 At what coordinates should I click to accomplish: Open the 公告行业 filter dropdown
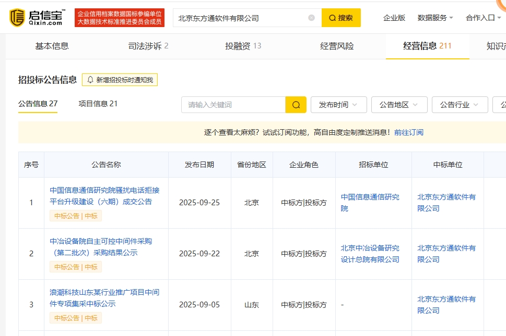(x=460, y=105)
